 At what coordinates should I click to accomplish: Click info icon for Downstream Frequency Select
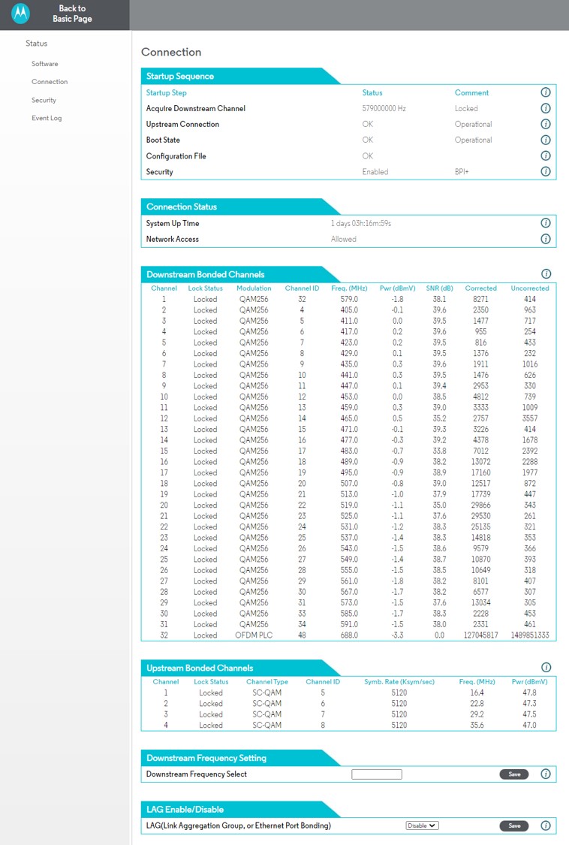point(546,774)
